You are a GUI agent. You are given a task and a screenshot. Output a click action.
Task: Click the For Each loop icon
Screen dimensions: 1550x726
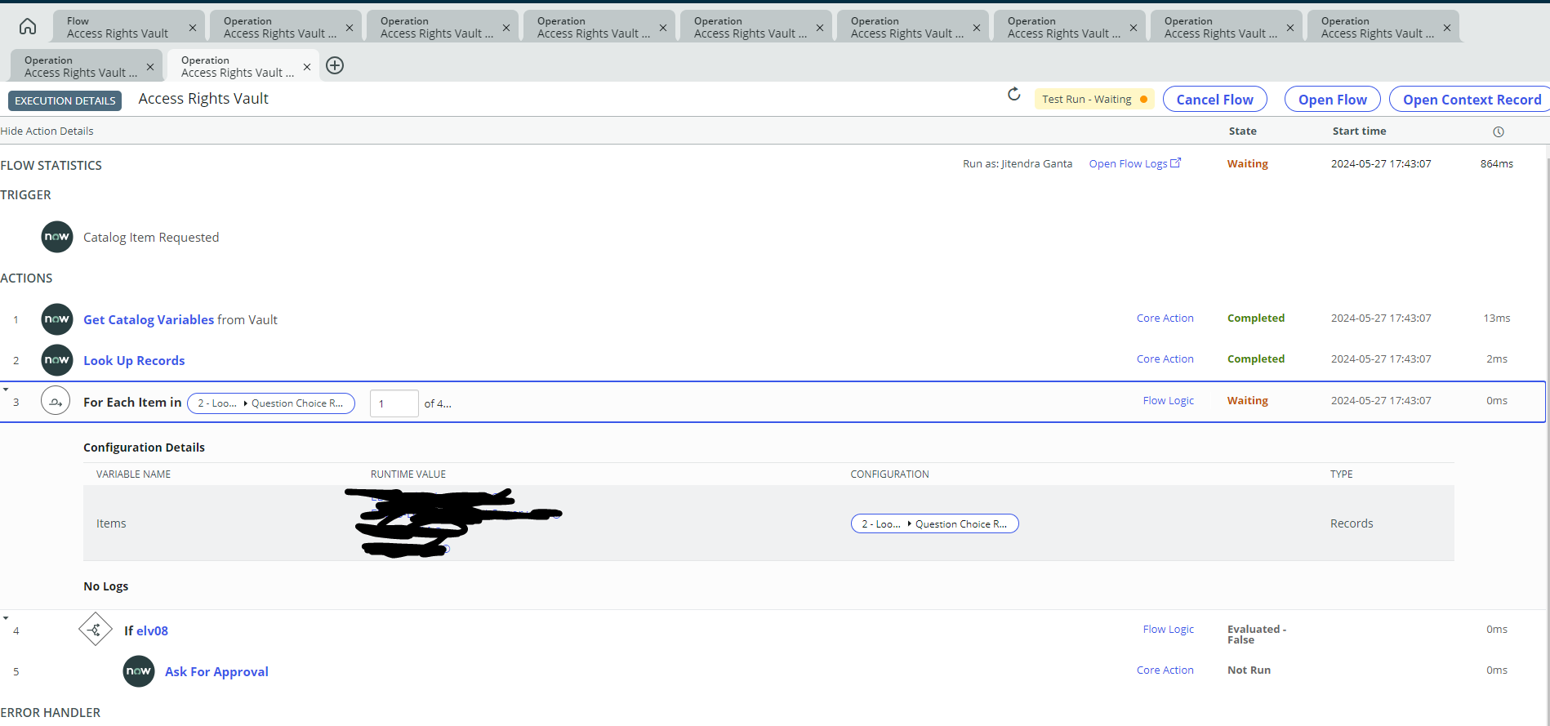(56, 401)
